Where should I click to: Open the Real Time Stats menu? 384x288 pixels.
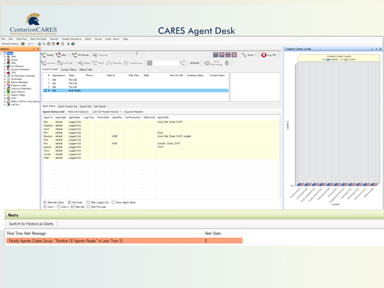[38, 39]
